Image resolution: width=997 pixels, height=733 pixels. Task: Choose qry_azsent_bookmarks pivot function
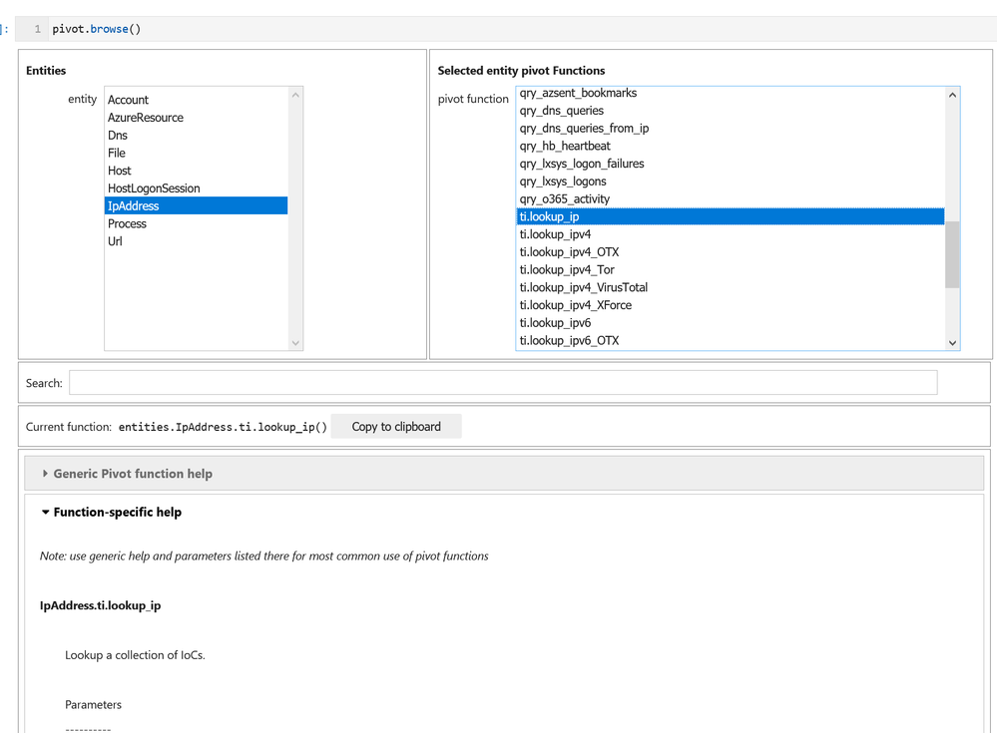pyautogui.click(x=730, y=93)
